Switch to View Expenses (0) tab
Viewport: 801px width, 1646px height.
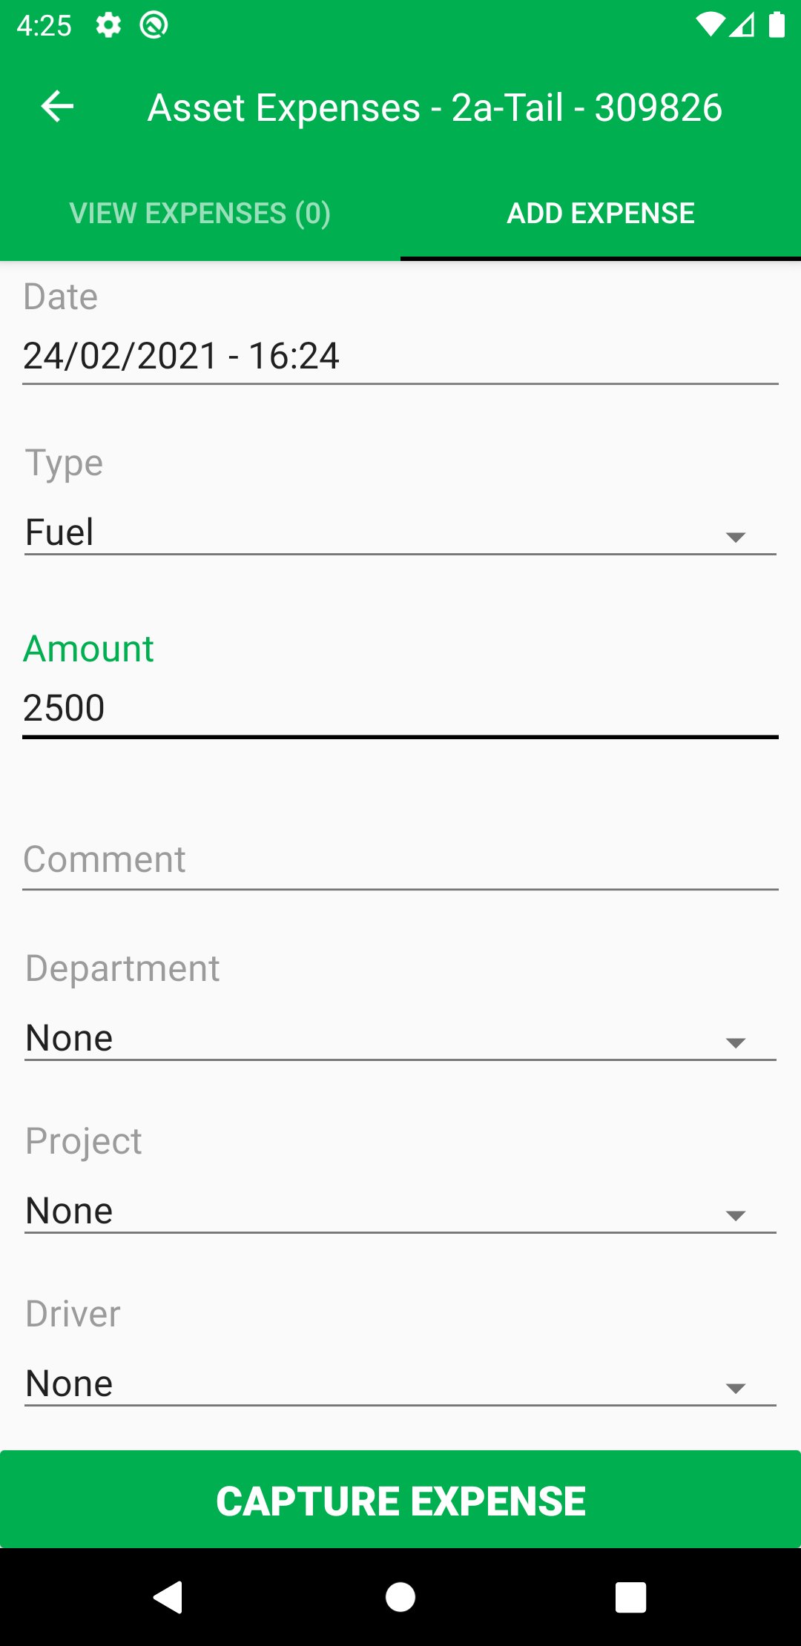coord(200,214)
